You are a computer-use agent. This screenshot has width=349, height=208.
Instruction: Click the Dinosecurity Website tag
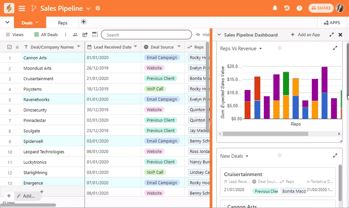154,110
